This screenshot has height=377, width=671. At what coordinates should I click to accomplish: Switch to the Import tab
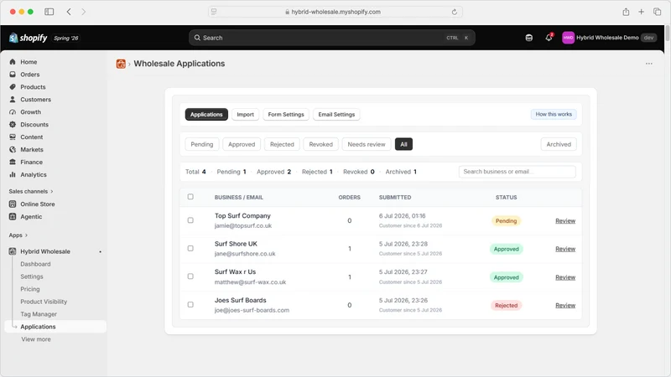[x=245, y=115]
